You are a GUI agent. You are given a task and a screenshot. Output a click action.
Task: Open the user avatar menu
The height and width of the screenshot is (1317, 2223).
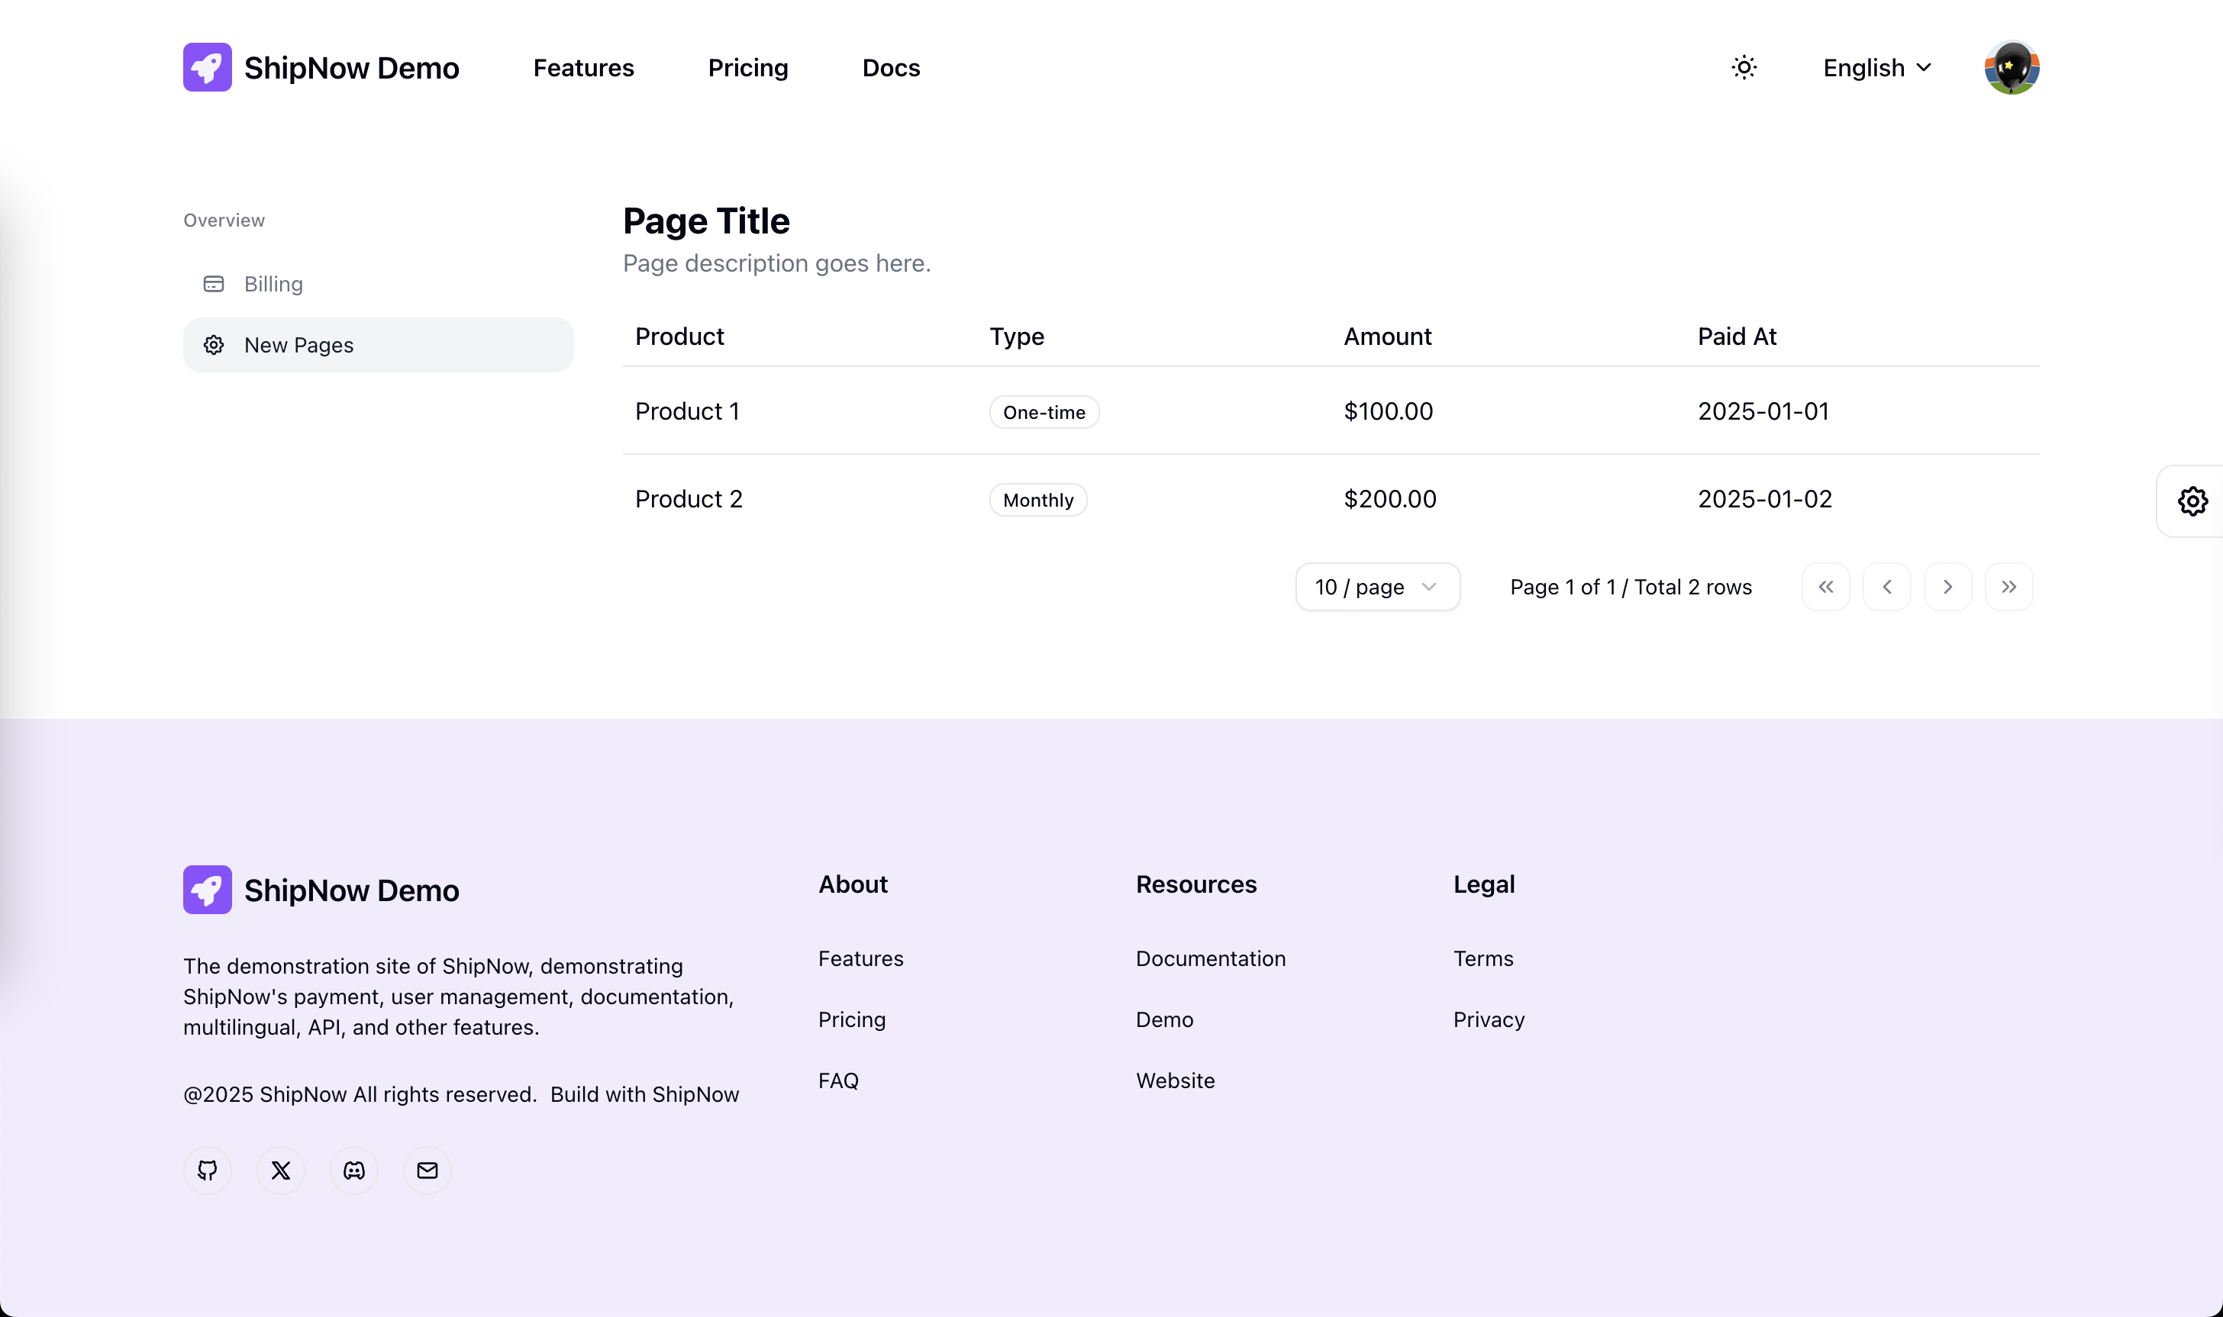pyautogui.click(x=2011, y=67)
